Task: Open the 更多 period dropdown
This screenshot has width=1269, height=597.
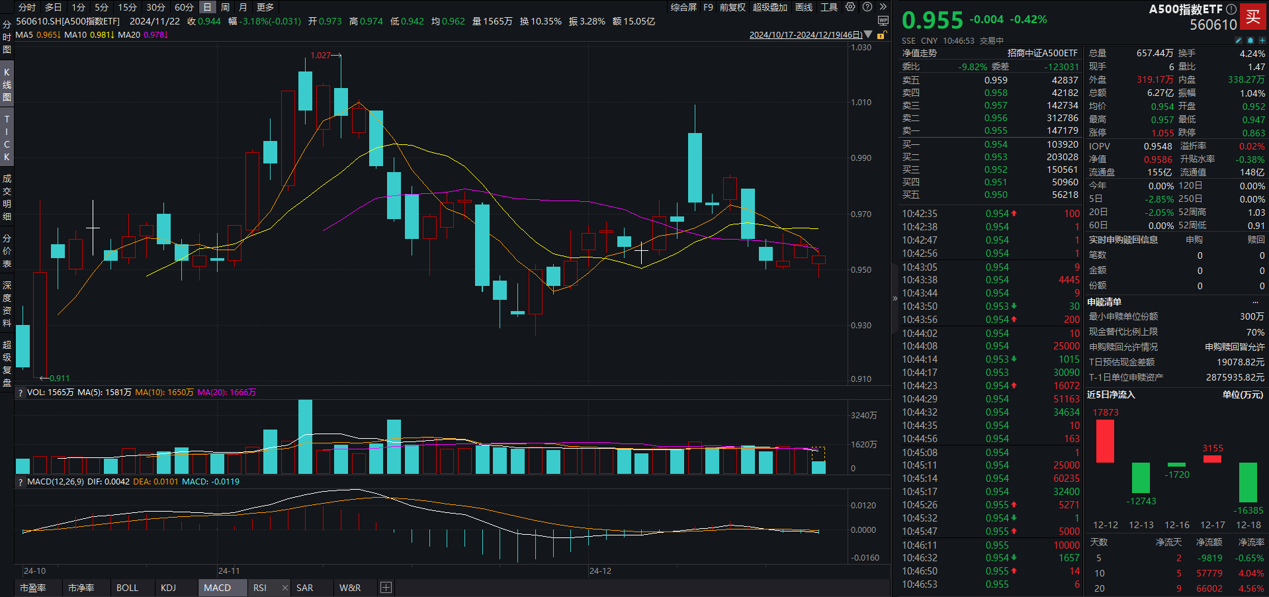Action: pos(265,7)
